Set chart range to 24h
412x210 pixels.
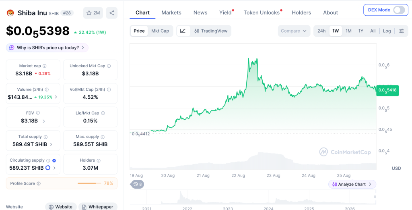(x=321, y=31)
